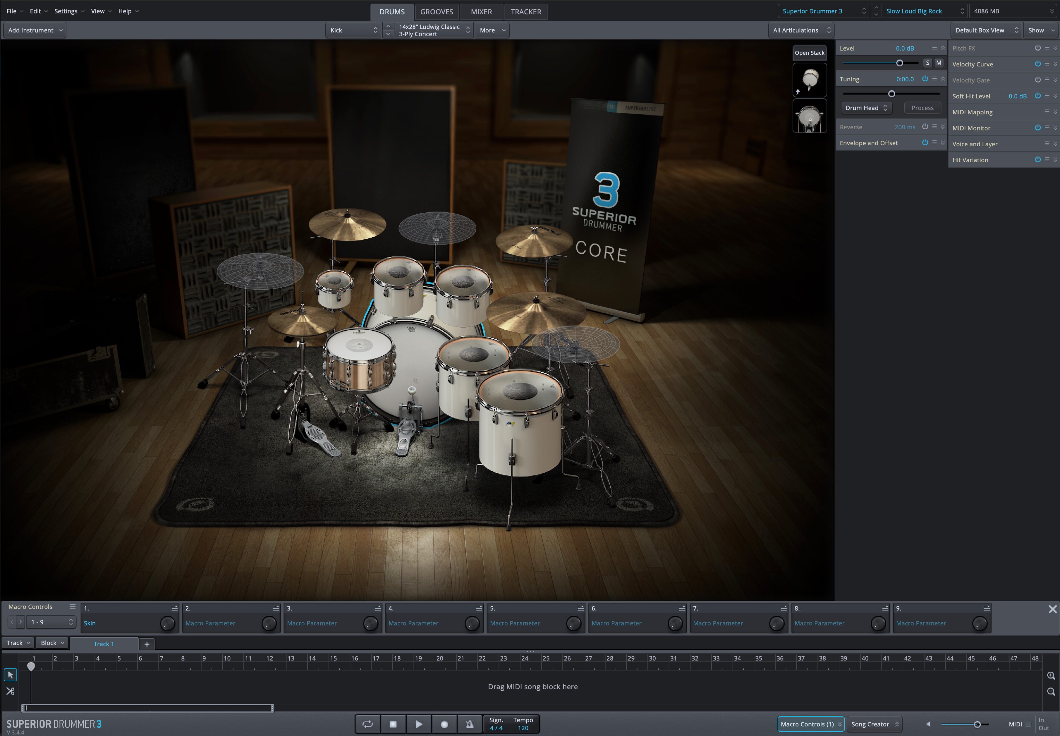The image size is (1060, 736).
Task: Open the Slow Loud Big Rock preset dropdown
Action: (x=925, y=11)
